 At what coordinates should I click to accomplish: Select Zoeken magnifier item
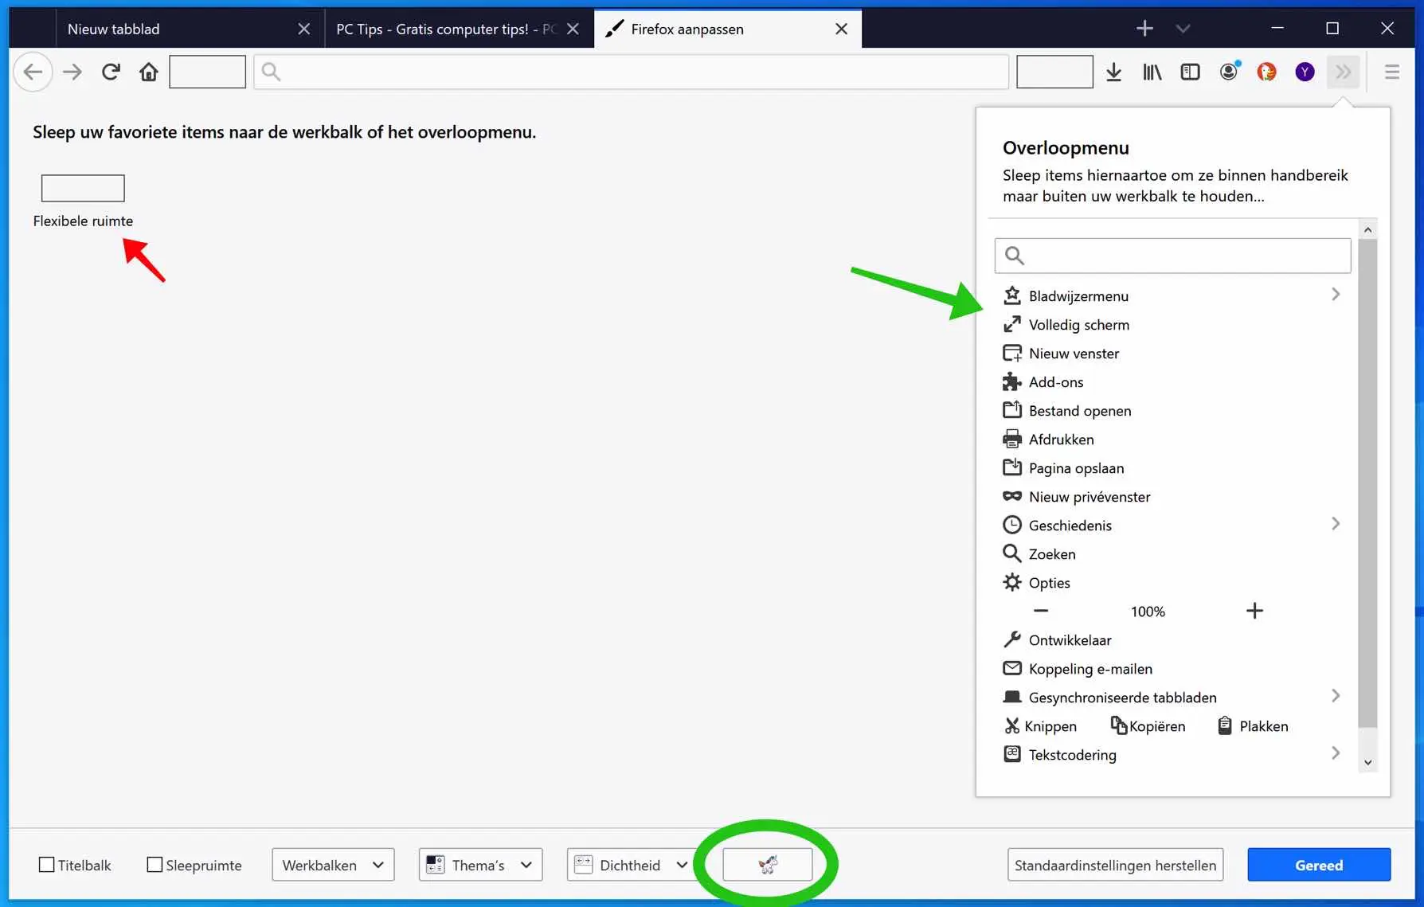click(1172, 553)
